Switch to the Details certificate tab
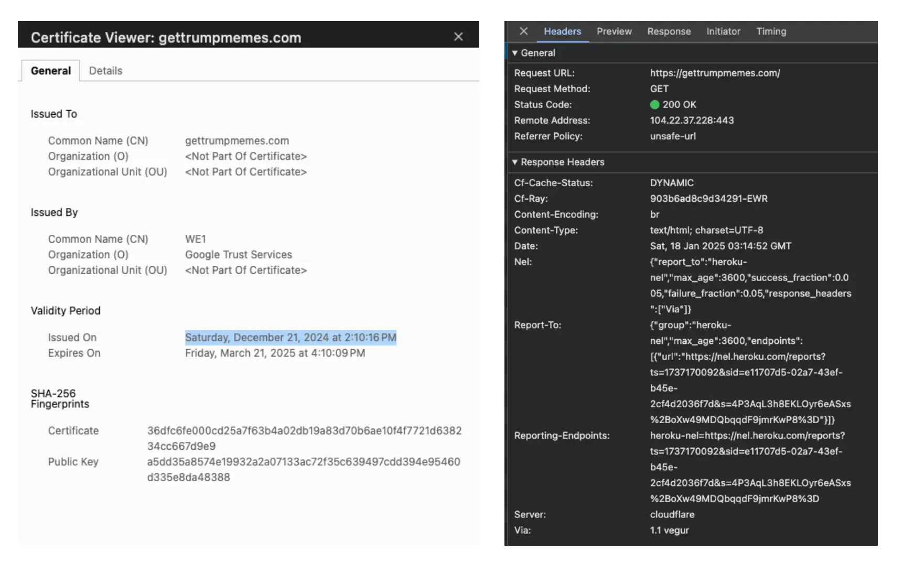 point(105,71)
